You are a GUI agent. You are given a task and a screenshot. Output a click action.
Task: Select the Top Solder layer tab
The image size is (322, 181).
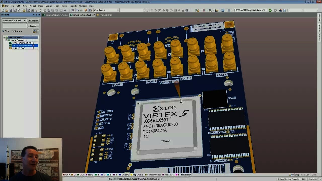click(x=168, y=175)
